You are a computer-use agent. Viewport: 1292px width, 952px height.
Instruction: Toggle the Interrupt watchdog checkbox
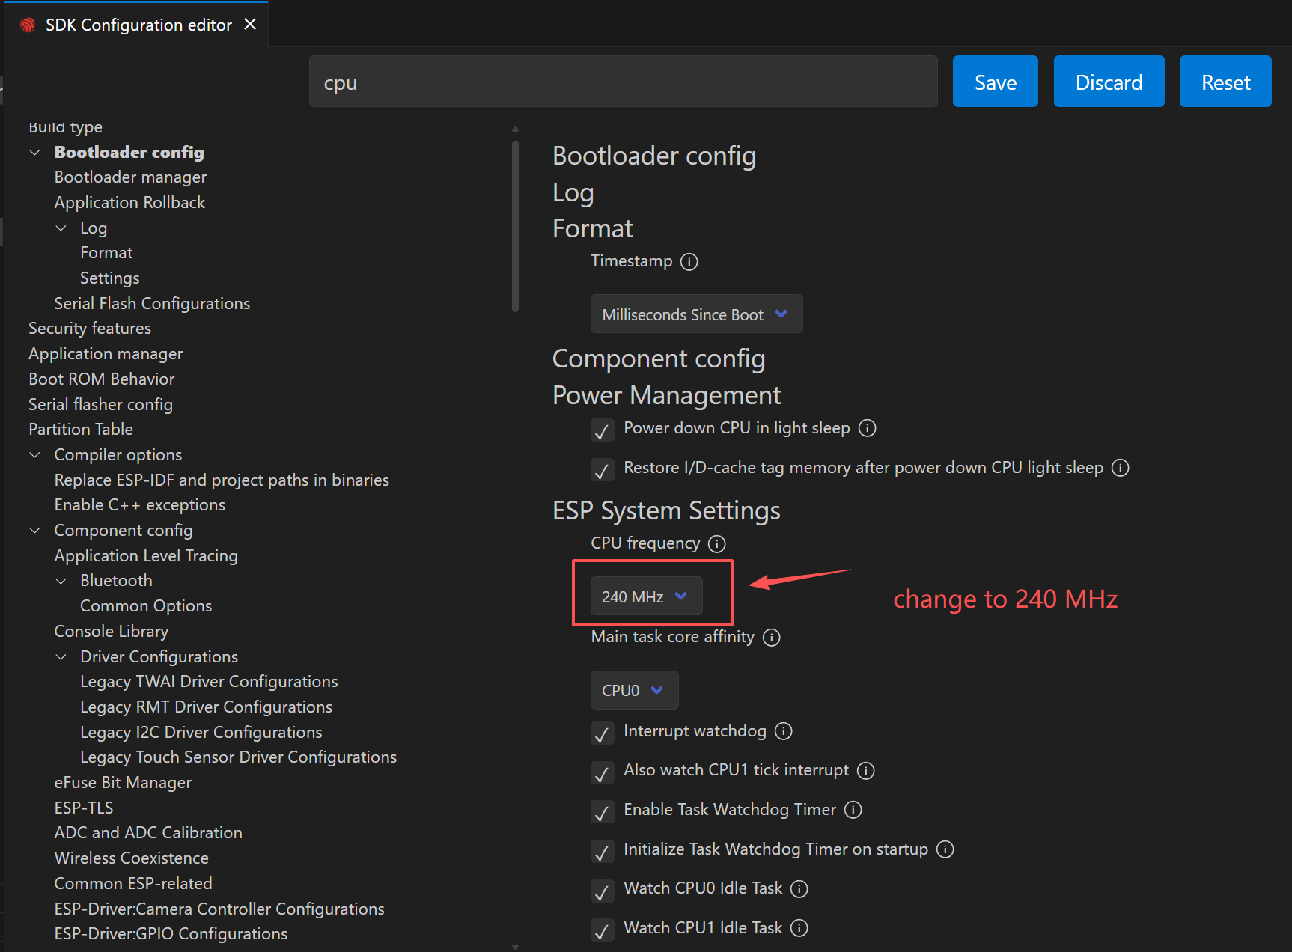pyautogui.click(x=602, y=733)
